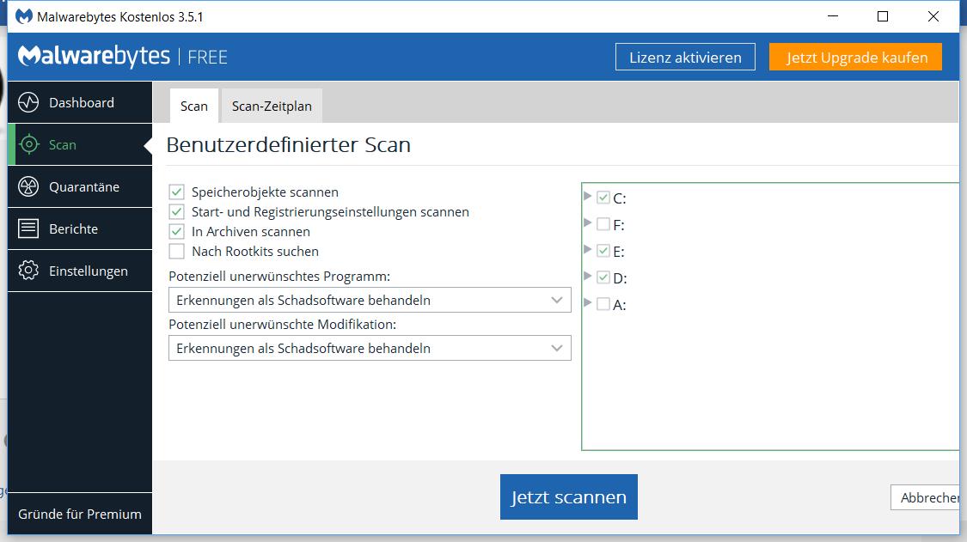Screen dimensions: 967x542
Task: Enable Nach Rootkits suchen
Action: [176, 251]
